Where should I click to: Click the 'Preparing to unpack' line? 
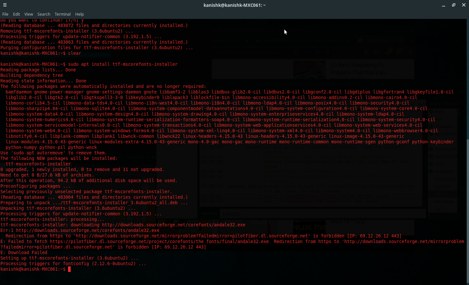point(94,203)
